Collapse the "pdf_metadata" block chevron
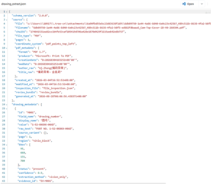Viewport: 211px width, 184px height. pos(7,48)
